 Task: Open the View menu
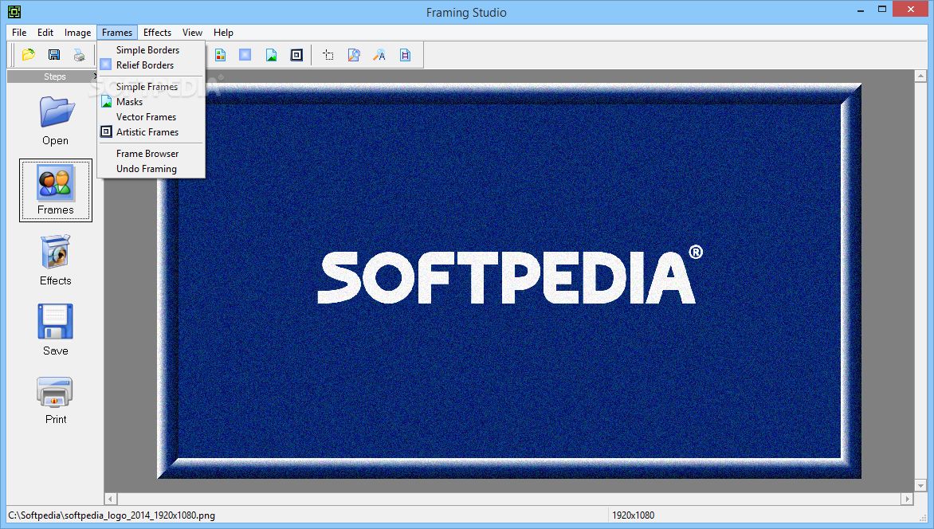click(x=192, y=32)
